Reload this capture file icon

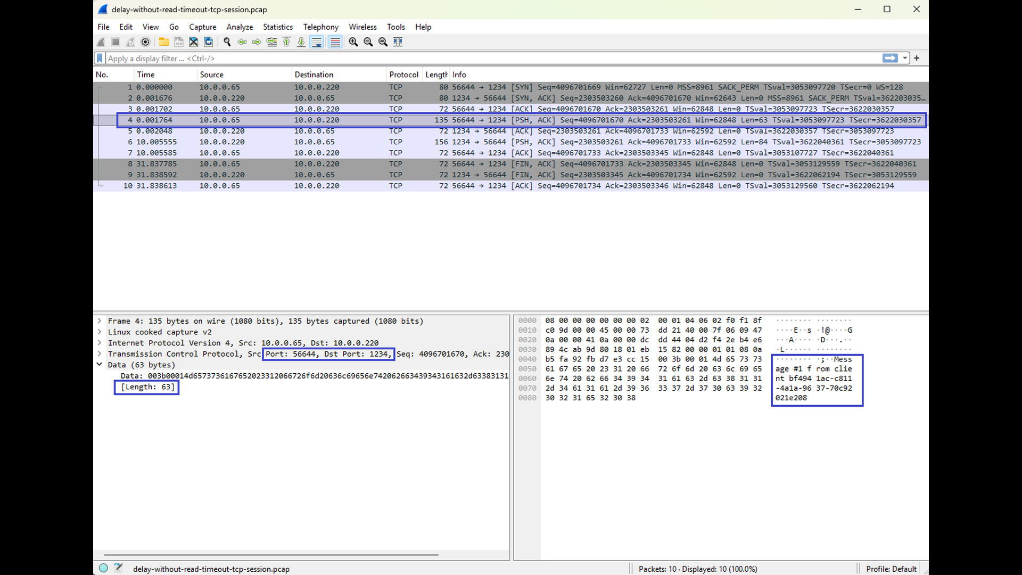click(x=209, y=42)
